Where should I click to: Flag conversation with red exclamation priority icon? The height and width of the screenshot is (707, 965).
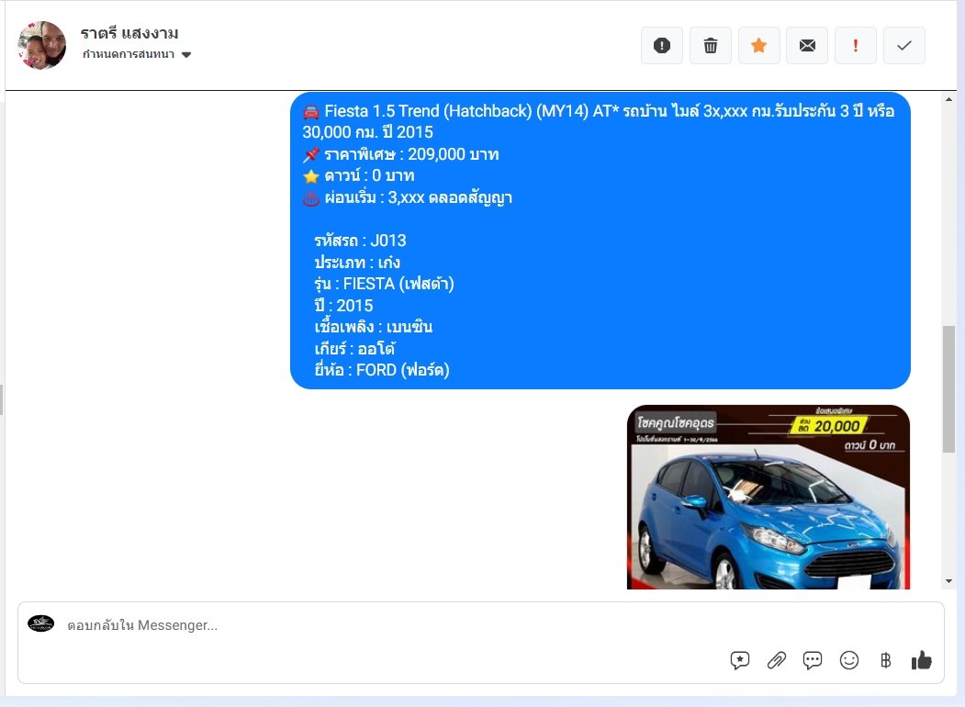click(856, 46)
